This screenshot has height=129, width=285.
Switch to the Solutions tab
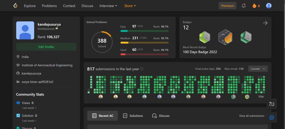[133, 116]
